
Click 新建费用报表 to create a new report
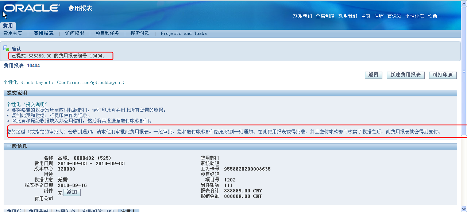tap(405, 75)
